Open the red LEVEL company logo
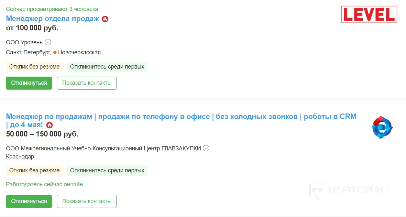406x217 pixels. tap(369, 15)
